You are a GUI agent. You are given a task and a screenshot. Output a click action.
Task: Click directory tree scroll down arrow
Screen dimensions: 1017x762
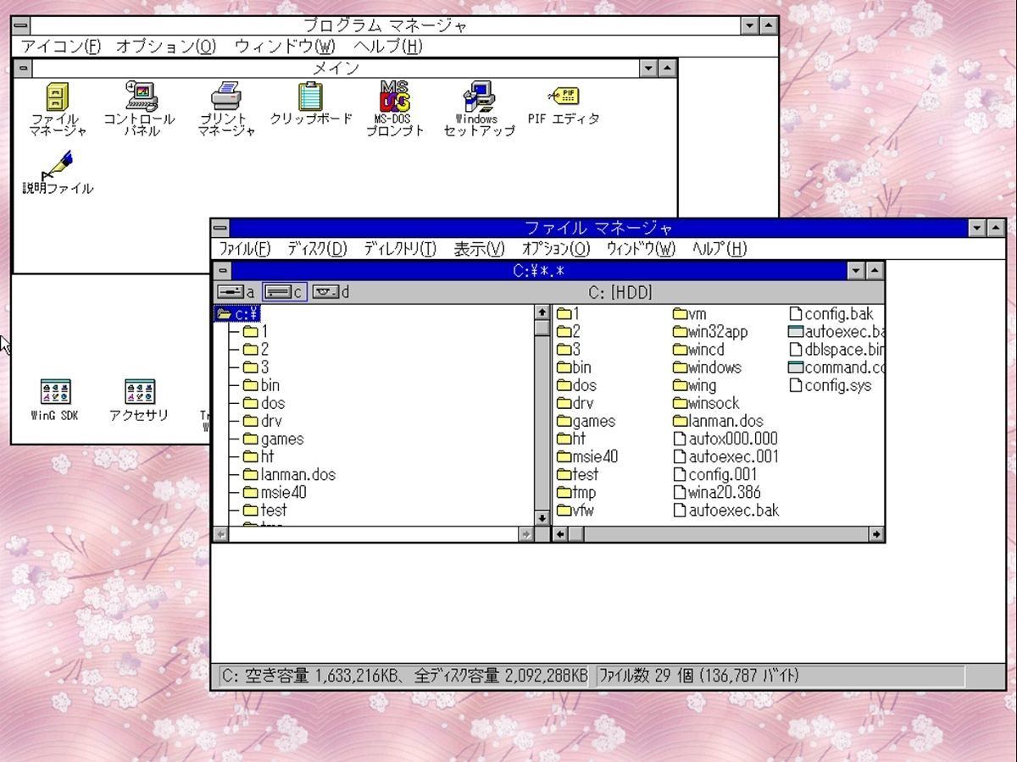tap(542, 516)
